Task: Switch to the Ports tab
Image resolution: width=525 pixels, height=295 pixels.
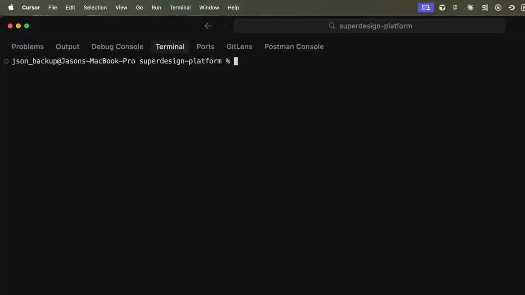Action: 205,47
